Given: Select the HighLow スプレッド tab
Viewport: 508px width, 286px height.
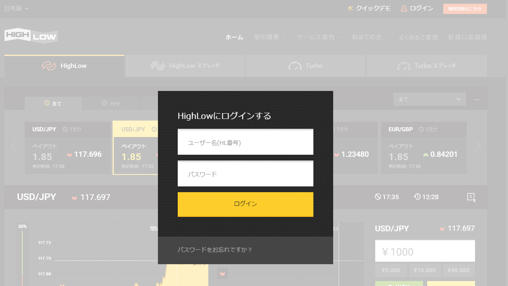Looking at the screenshot, I should coord(185,66).
